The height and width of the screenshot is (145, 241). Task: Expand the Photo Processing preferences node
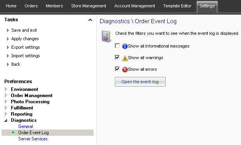6,102
